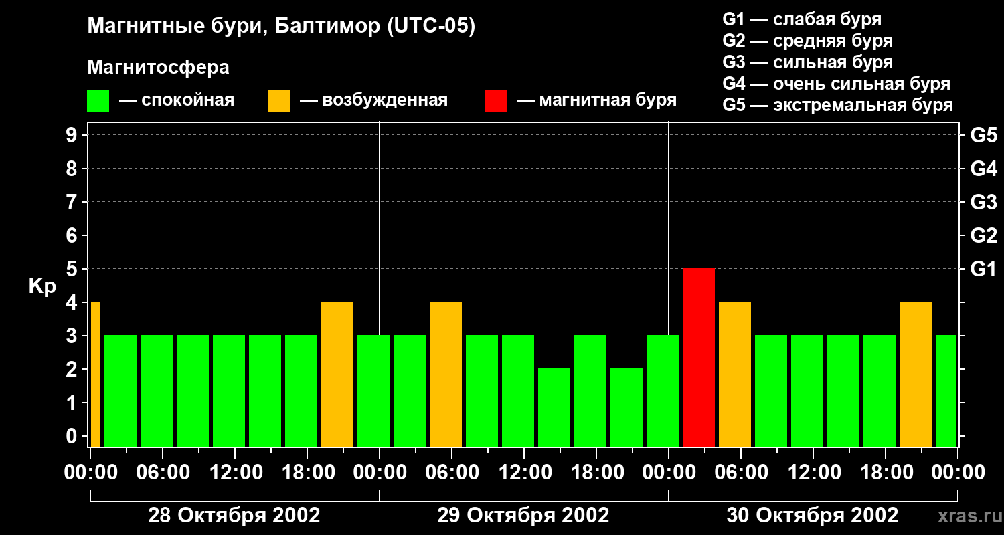
Task: Click Kp axis value 4
Action: [73, 302]
